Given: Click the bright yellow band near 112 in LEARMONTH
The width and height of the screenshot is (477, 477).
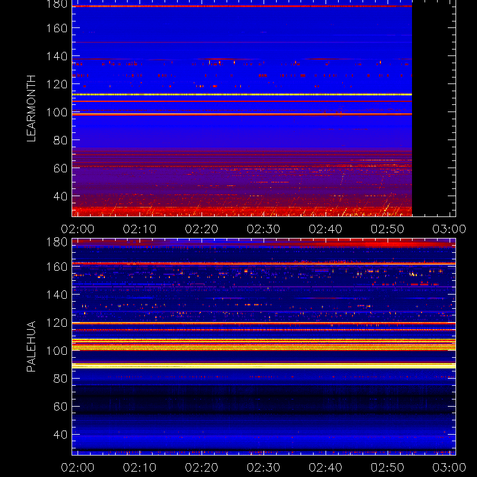Looking at the screenshot, I should click(242, 95).
